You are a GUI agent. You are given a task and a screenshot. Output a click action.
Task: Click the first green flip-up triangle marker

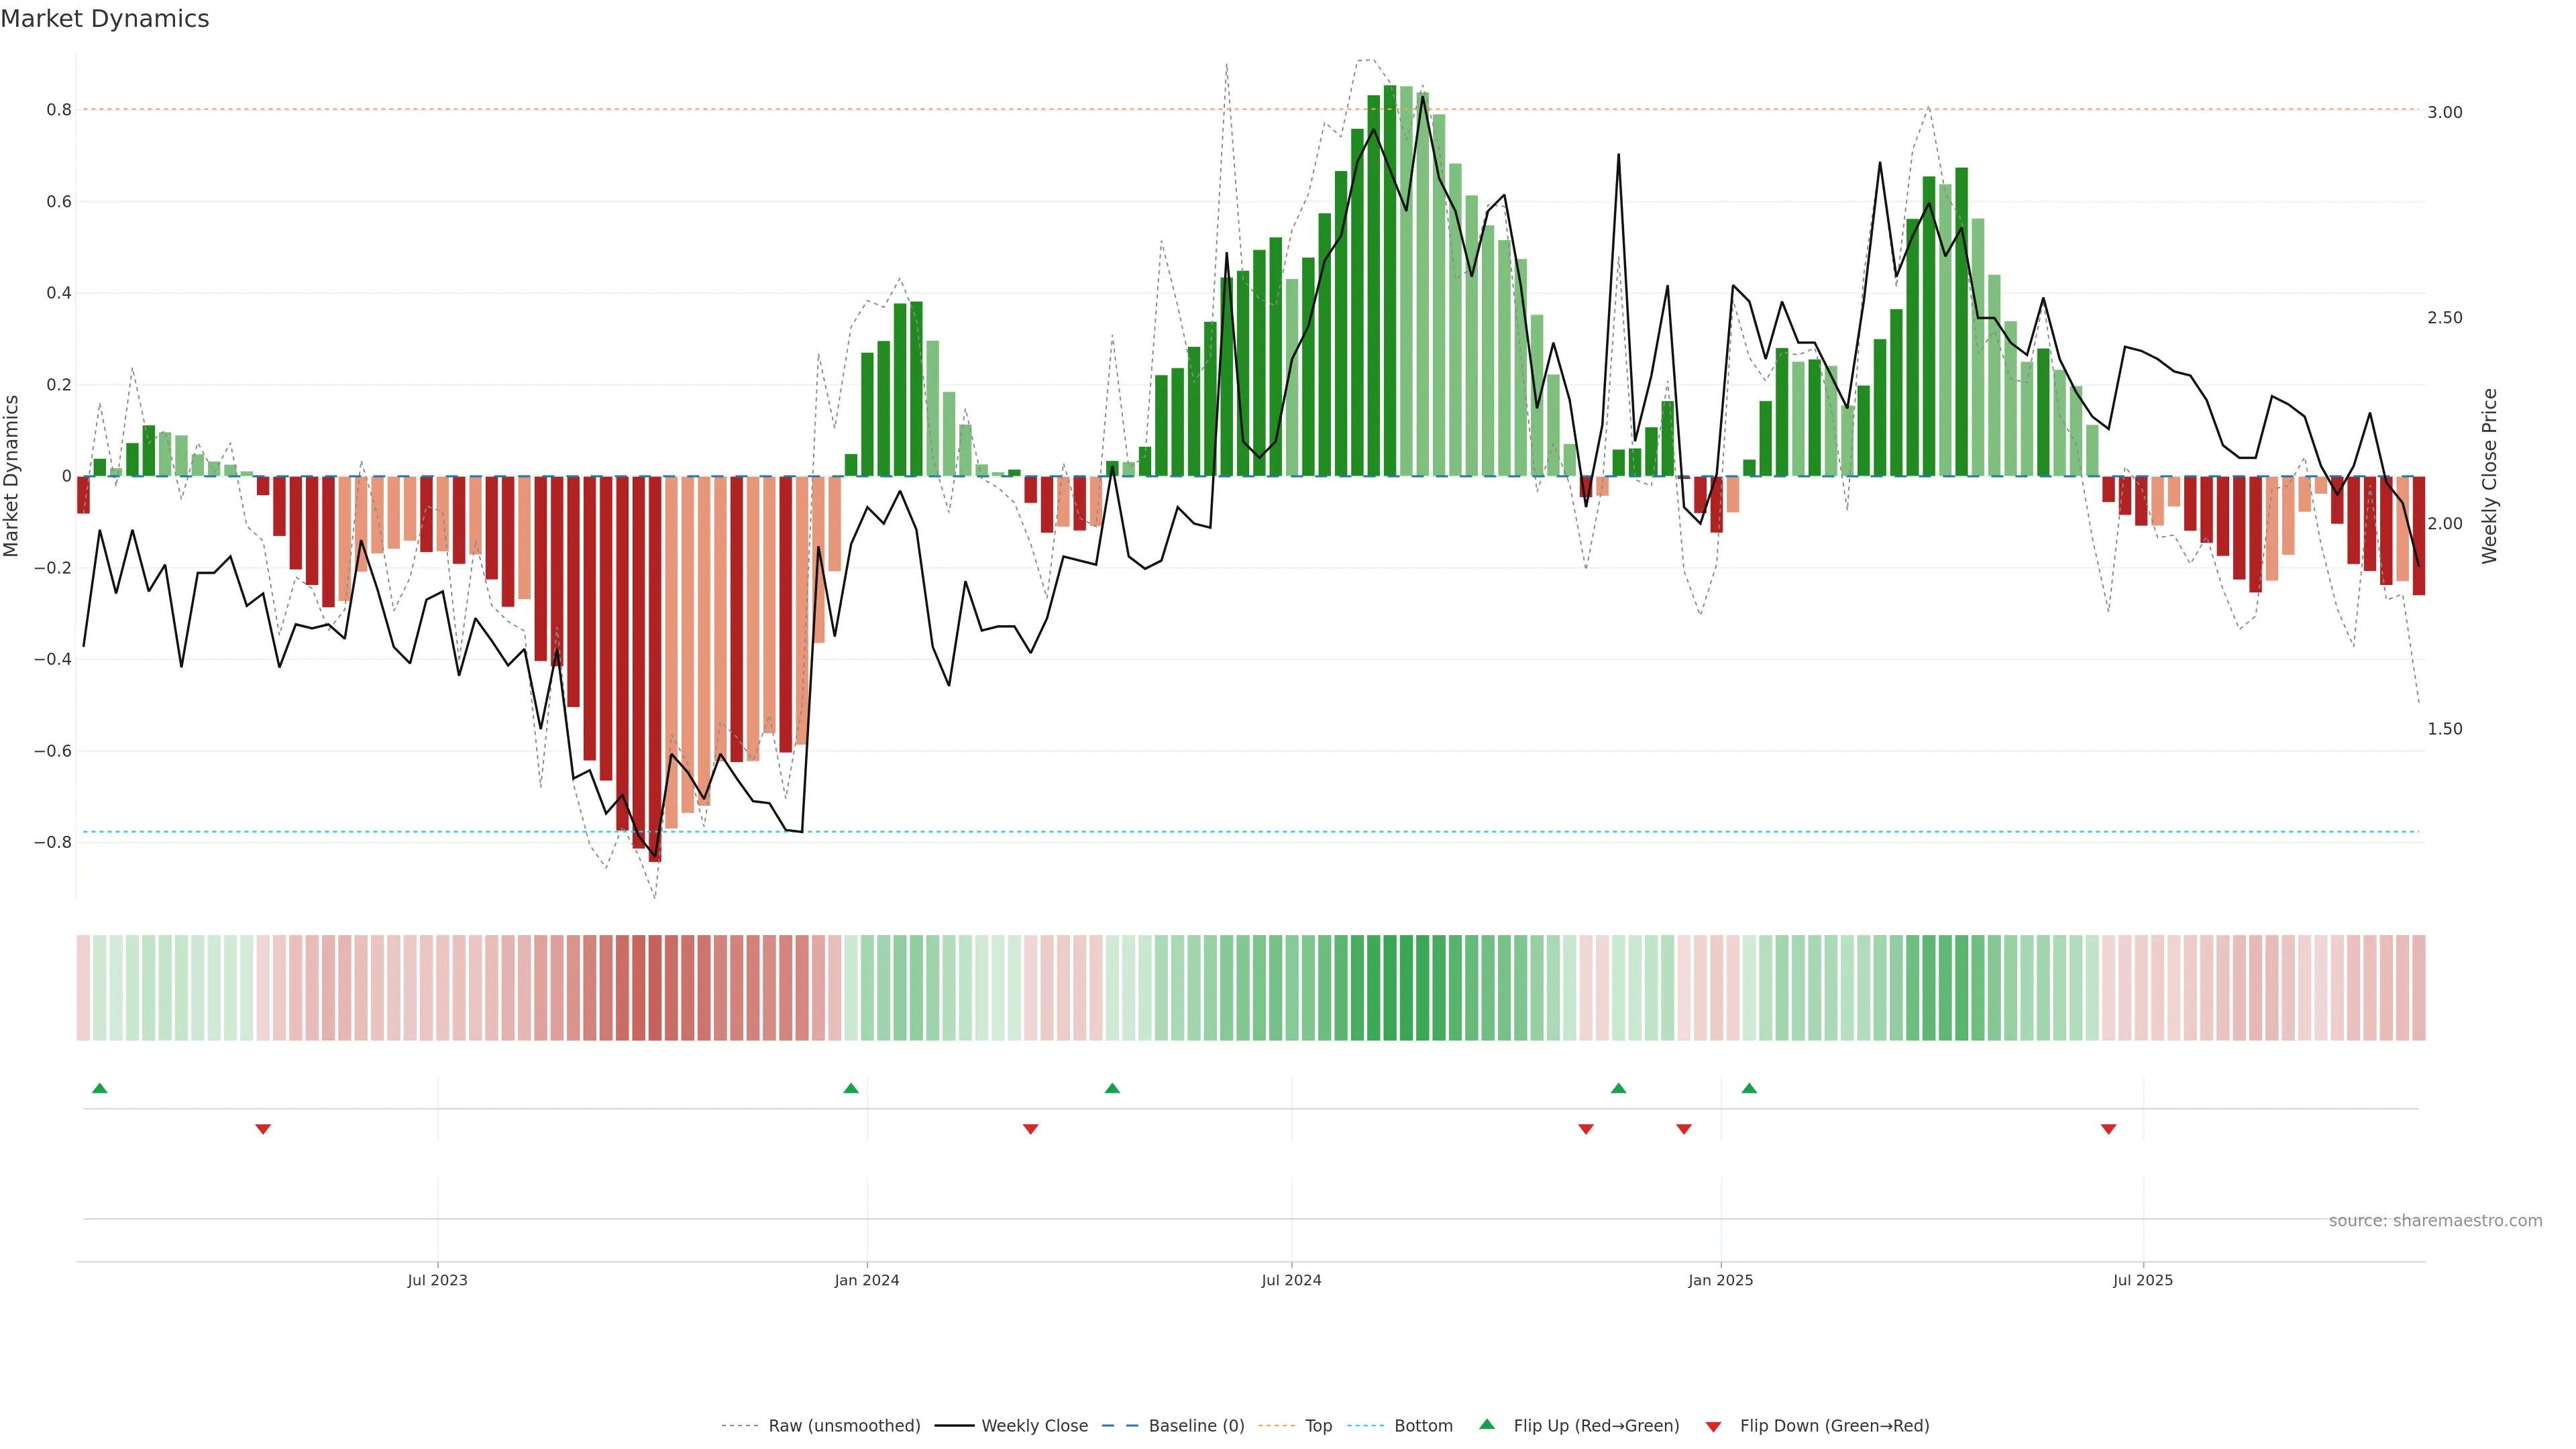pos(99,1088)
